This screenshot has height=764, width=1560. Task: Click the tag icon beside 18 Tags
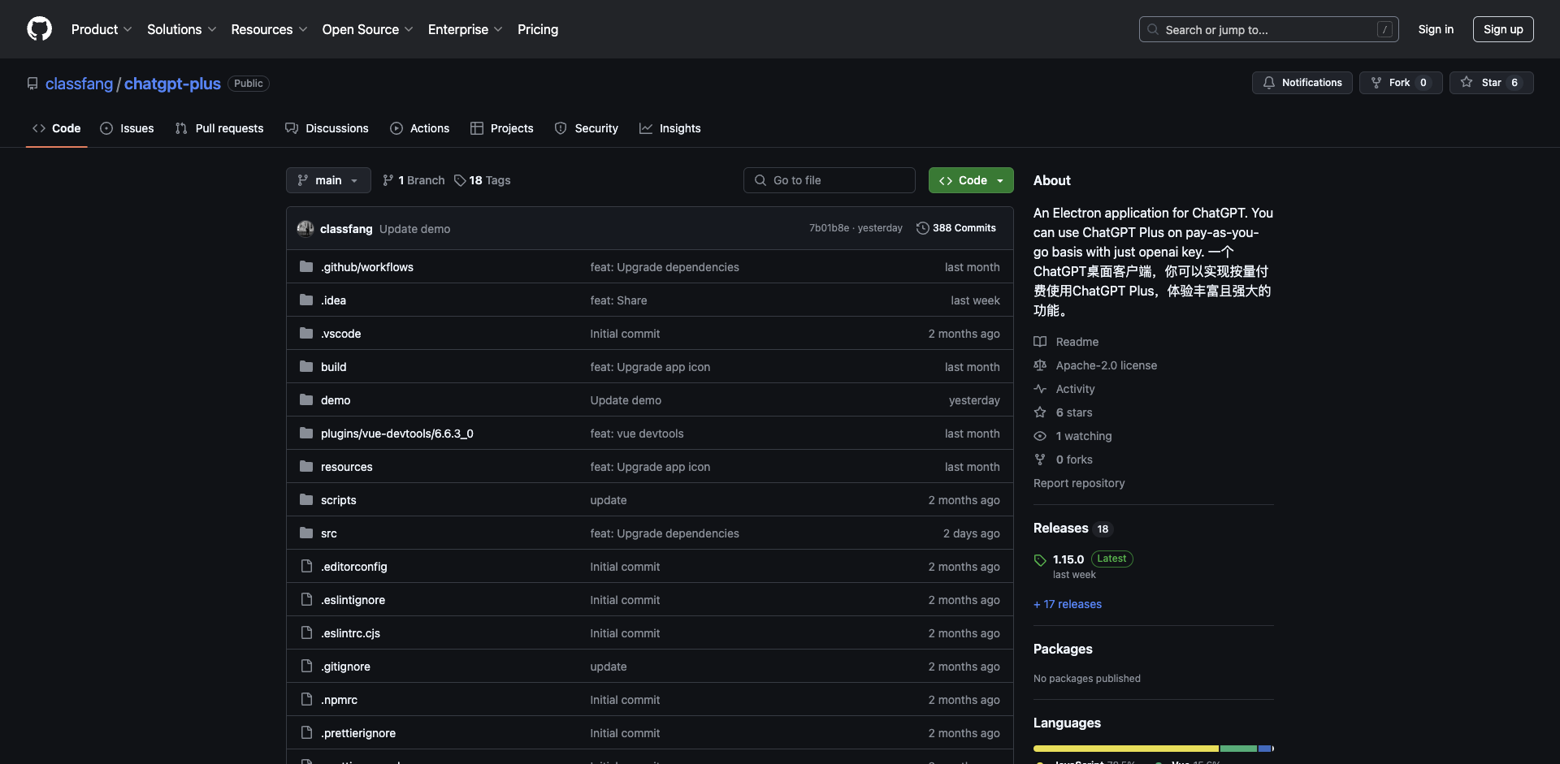pos(460,180)
